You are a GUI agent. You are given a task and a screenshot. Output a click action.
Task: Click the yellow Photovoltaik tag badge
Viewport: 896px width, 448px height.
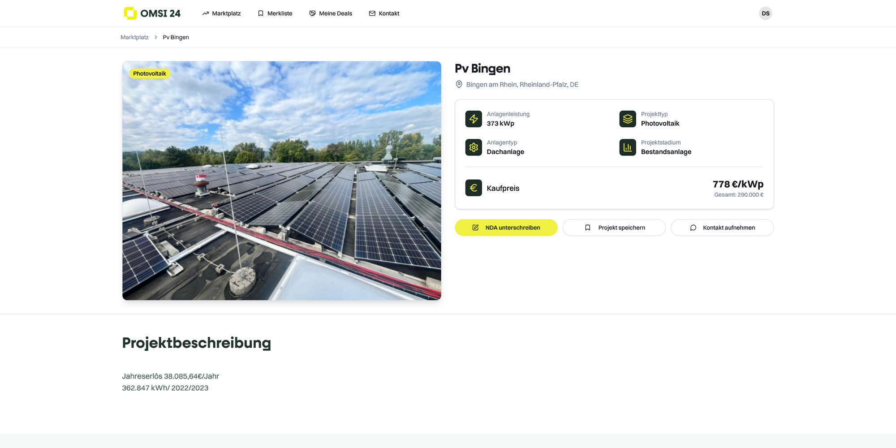tap(149, 73)
